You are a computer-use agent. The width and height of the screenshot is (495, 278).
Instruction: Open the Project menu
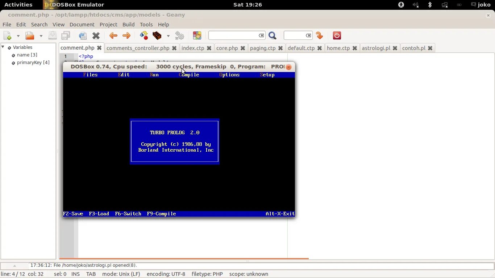108,25
